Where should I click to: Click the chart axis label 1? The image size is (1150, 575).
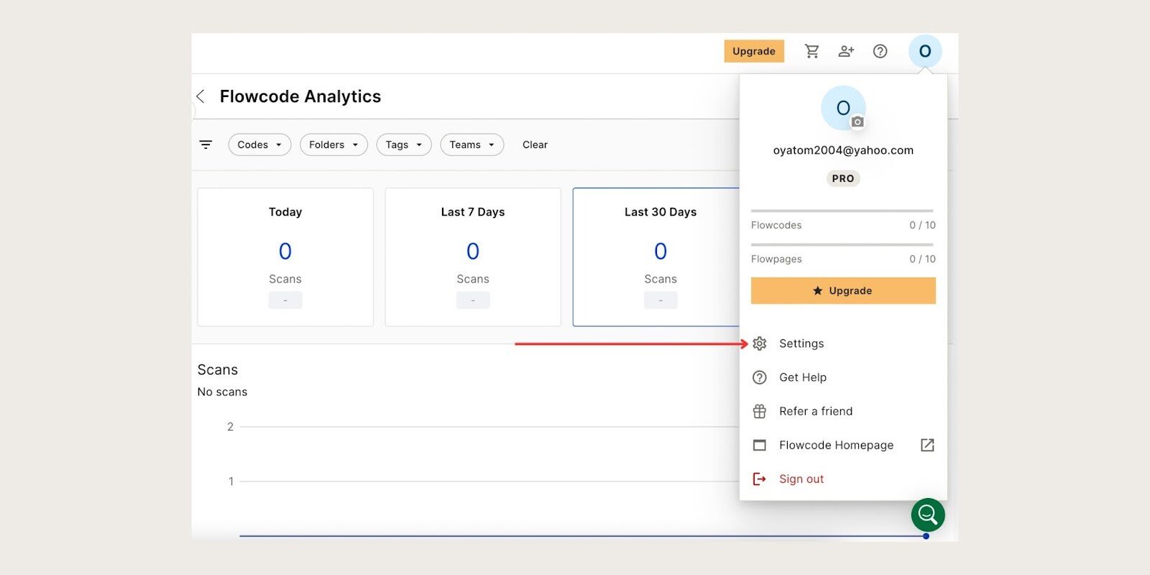tap(231, 482)
